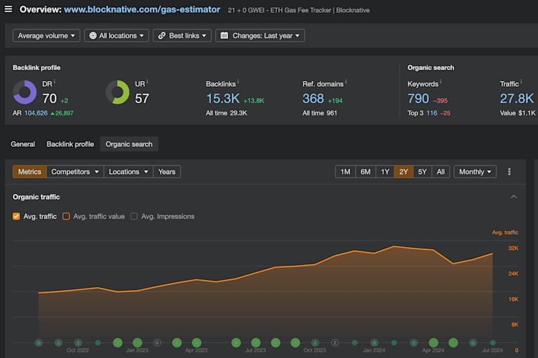
Task: Click the orange traffic line peak near Jan 2024
Action: [x=395, y=246]
